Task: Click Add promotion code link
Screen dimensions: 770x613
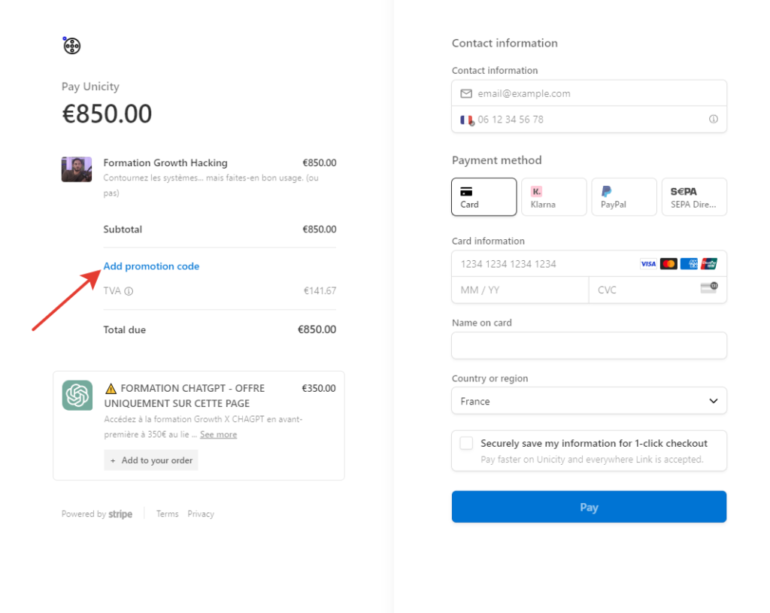Action: coord(151,266)
